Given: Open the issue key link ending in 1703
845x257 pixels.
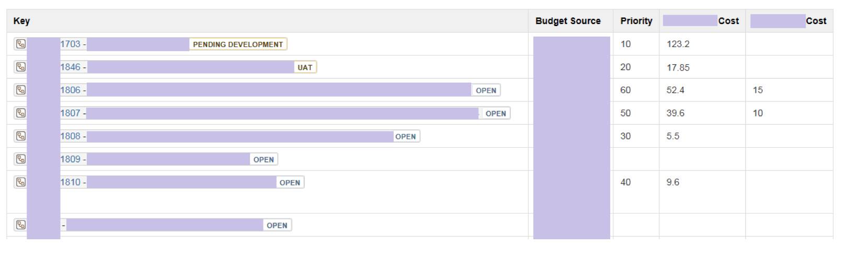Looking at the screenshot, I should click(70, 44).
